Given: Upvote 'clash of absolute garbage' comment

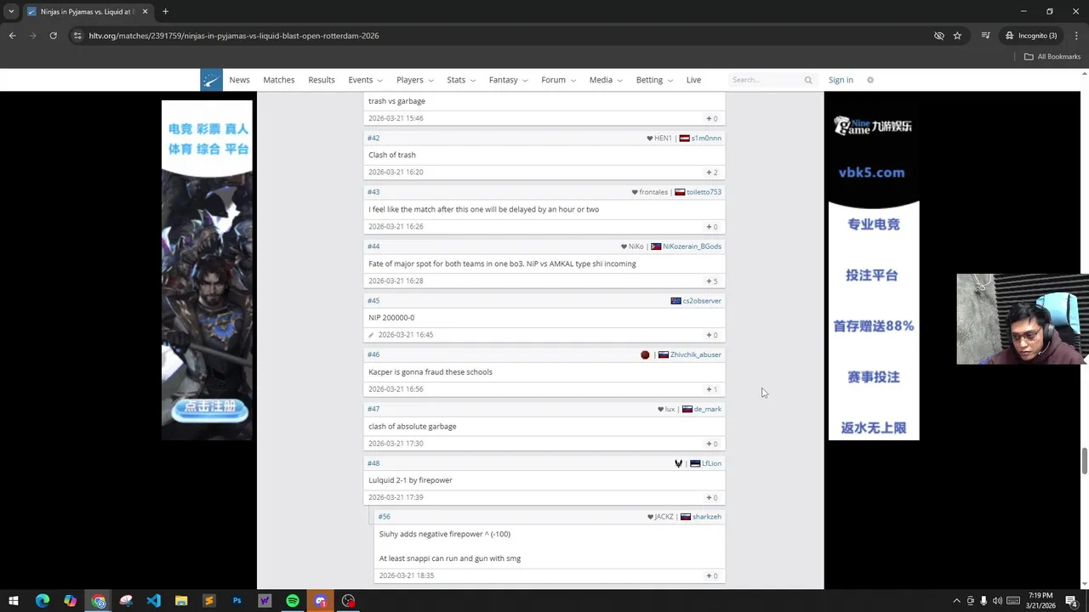Looking at the screenshot, I should point(712,444).
